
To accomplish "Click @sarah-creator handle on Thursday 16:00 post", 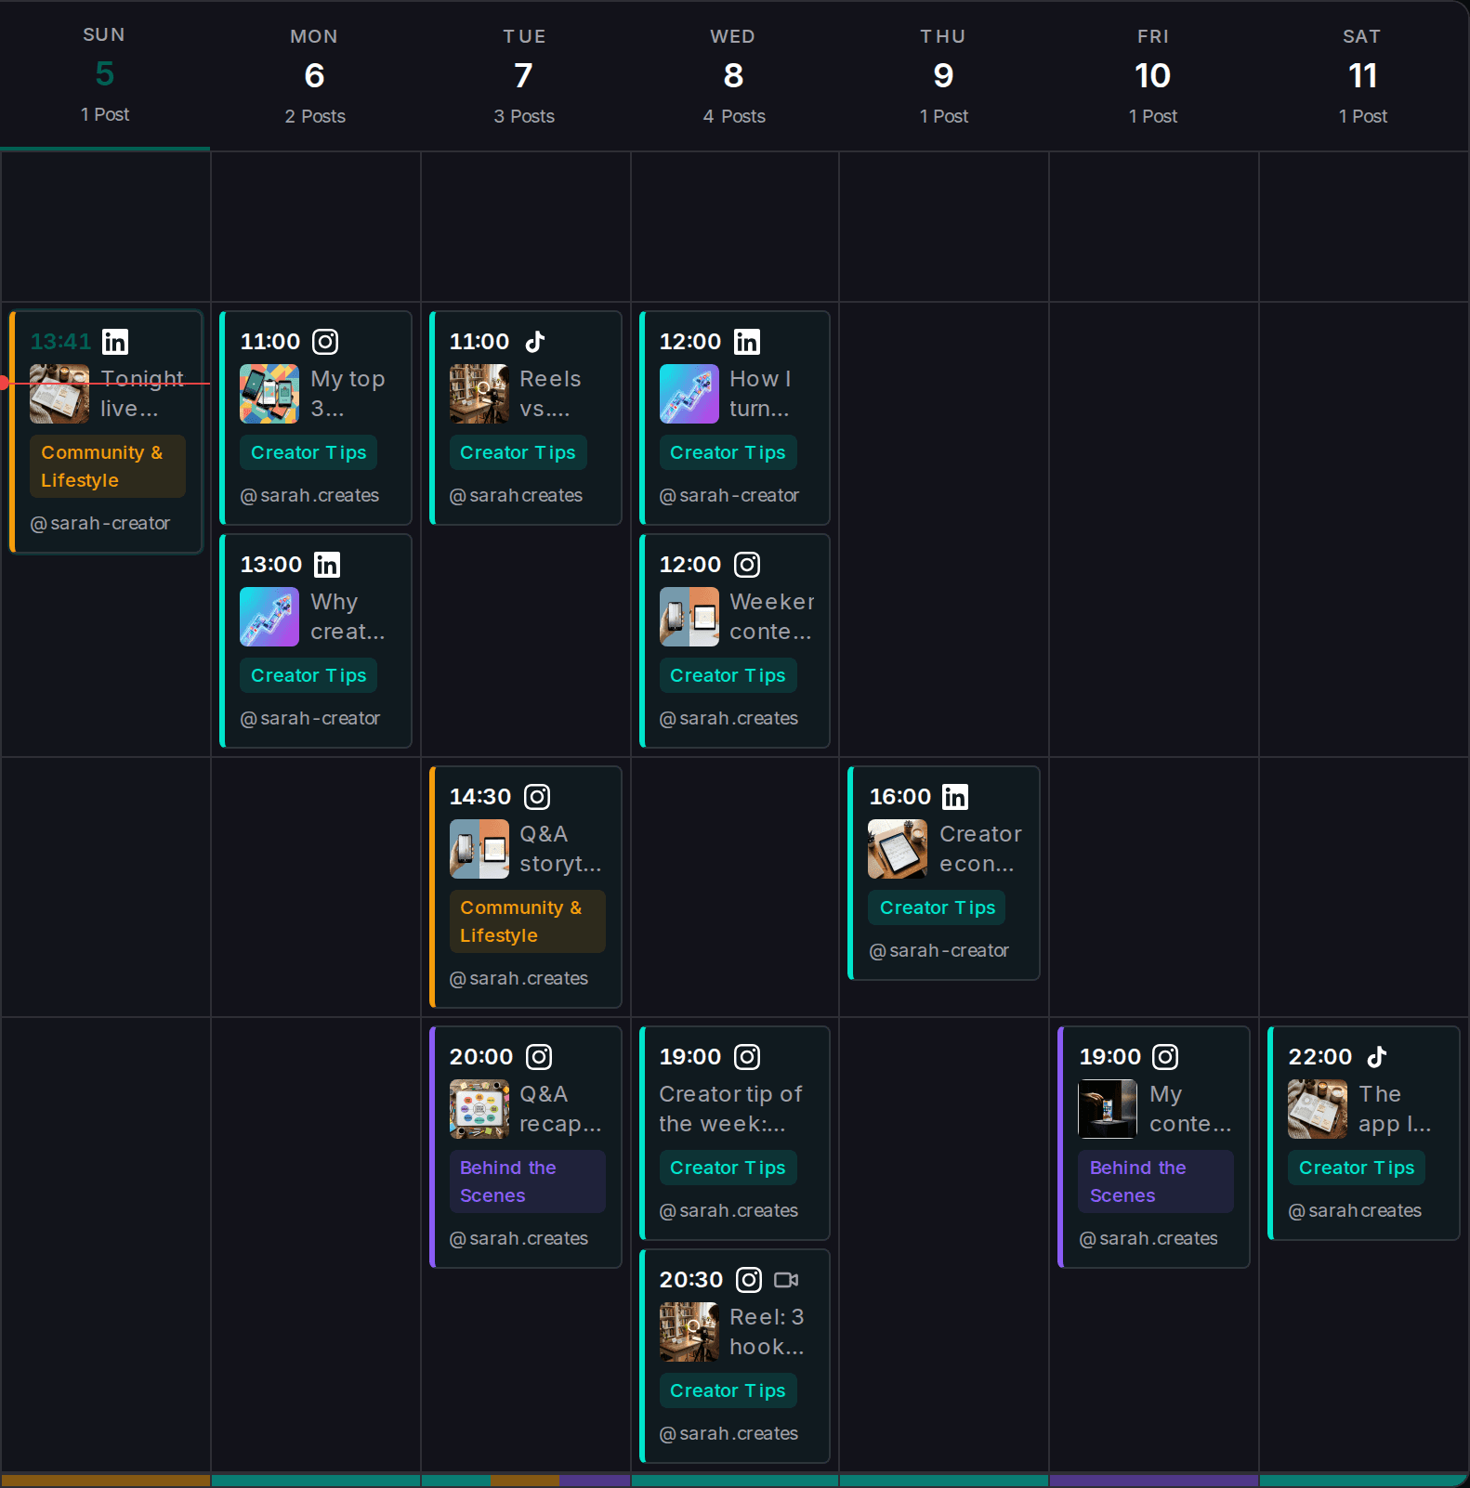I will (x=938, y=950).
